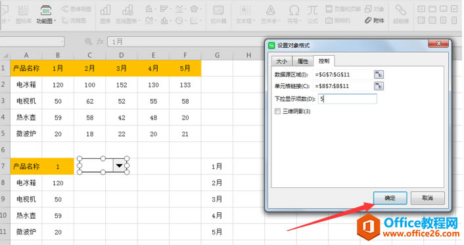Click the 单元格链接 input field
Image resolution: width=464 pixels, height=245 pixels.
[x=342, y=86]
